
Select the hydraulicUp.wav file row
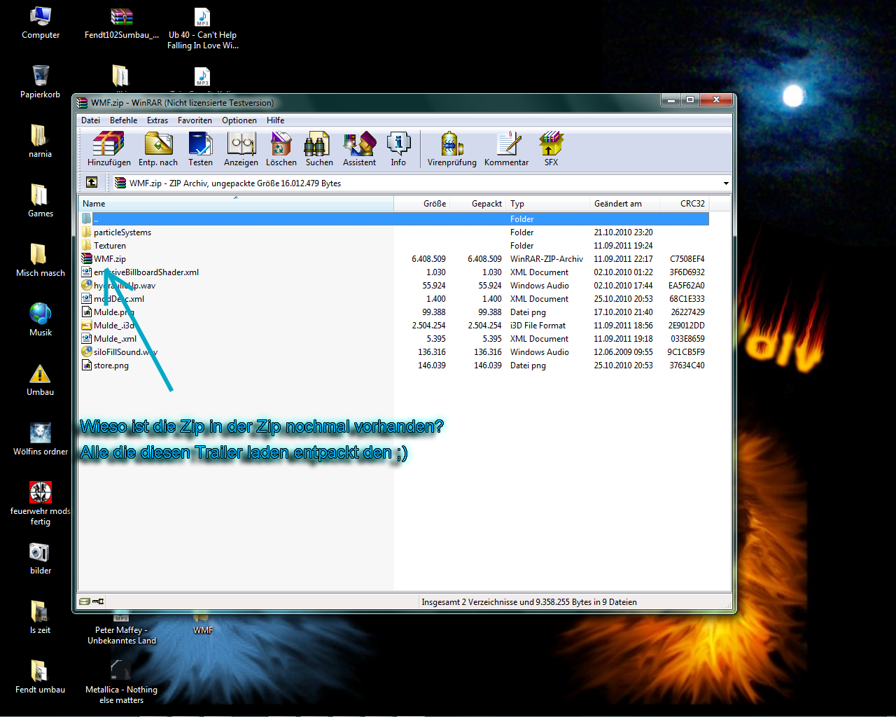click(394, 286)
